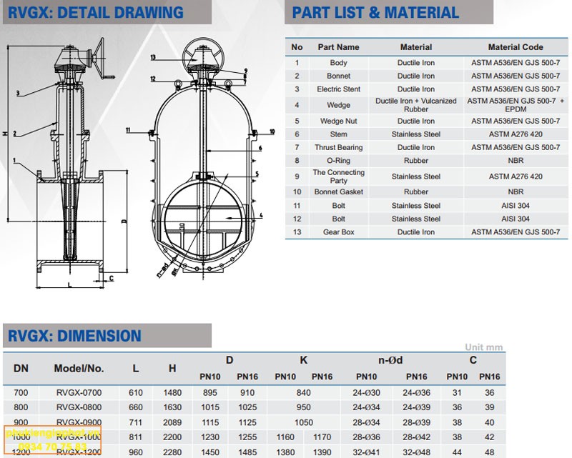Click the '2089' H value cell
This screenshot has width=572, height=458.
pyautogui.click(x=172, y=422)
